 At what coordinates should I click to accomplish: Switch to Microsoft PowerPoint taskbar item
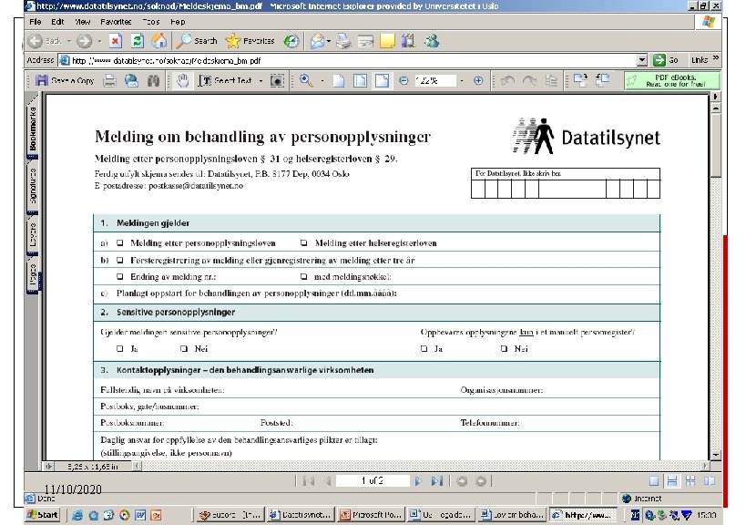tap(371, 515)
